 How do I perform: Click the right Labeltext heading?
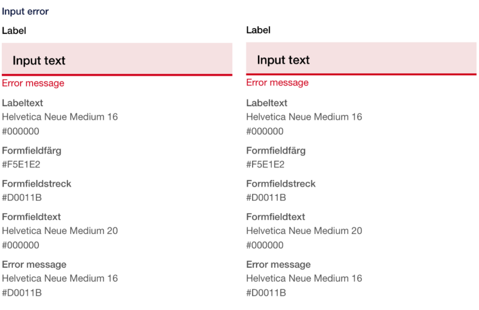tap(267, 103)
